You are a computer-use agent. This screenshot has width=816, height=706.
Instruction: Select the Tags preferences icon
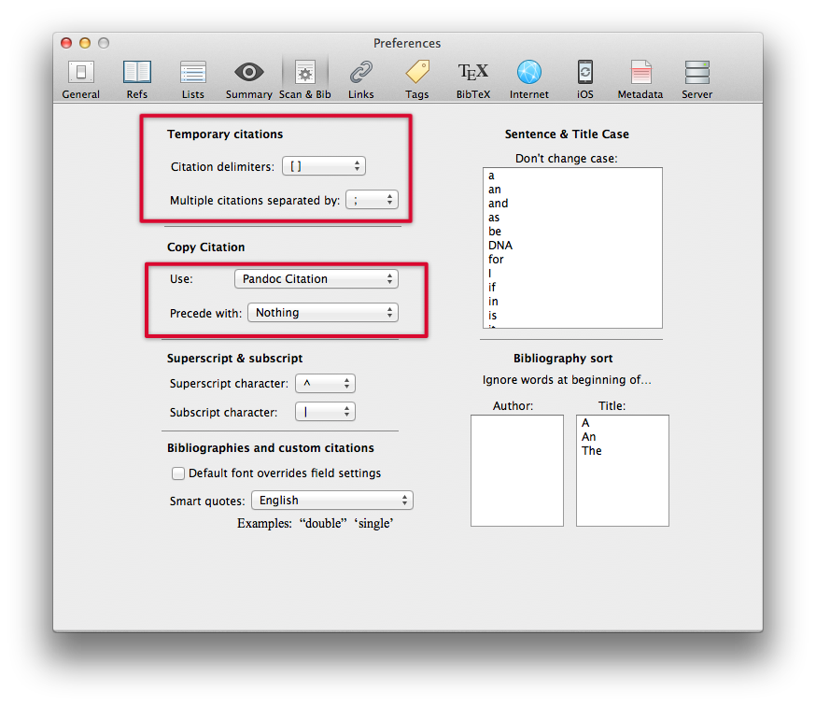[x=416, y=78]
